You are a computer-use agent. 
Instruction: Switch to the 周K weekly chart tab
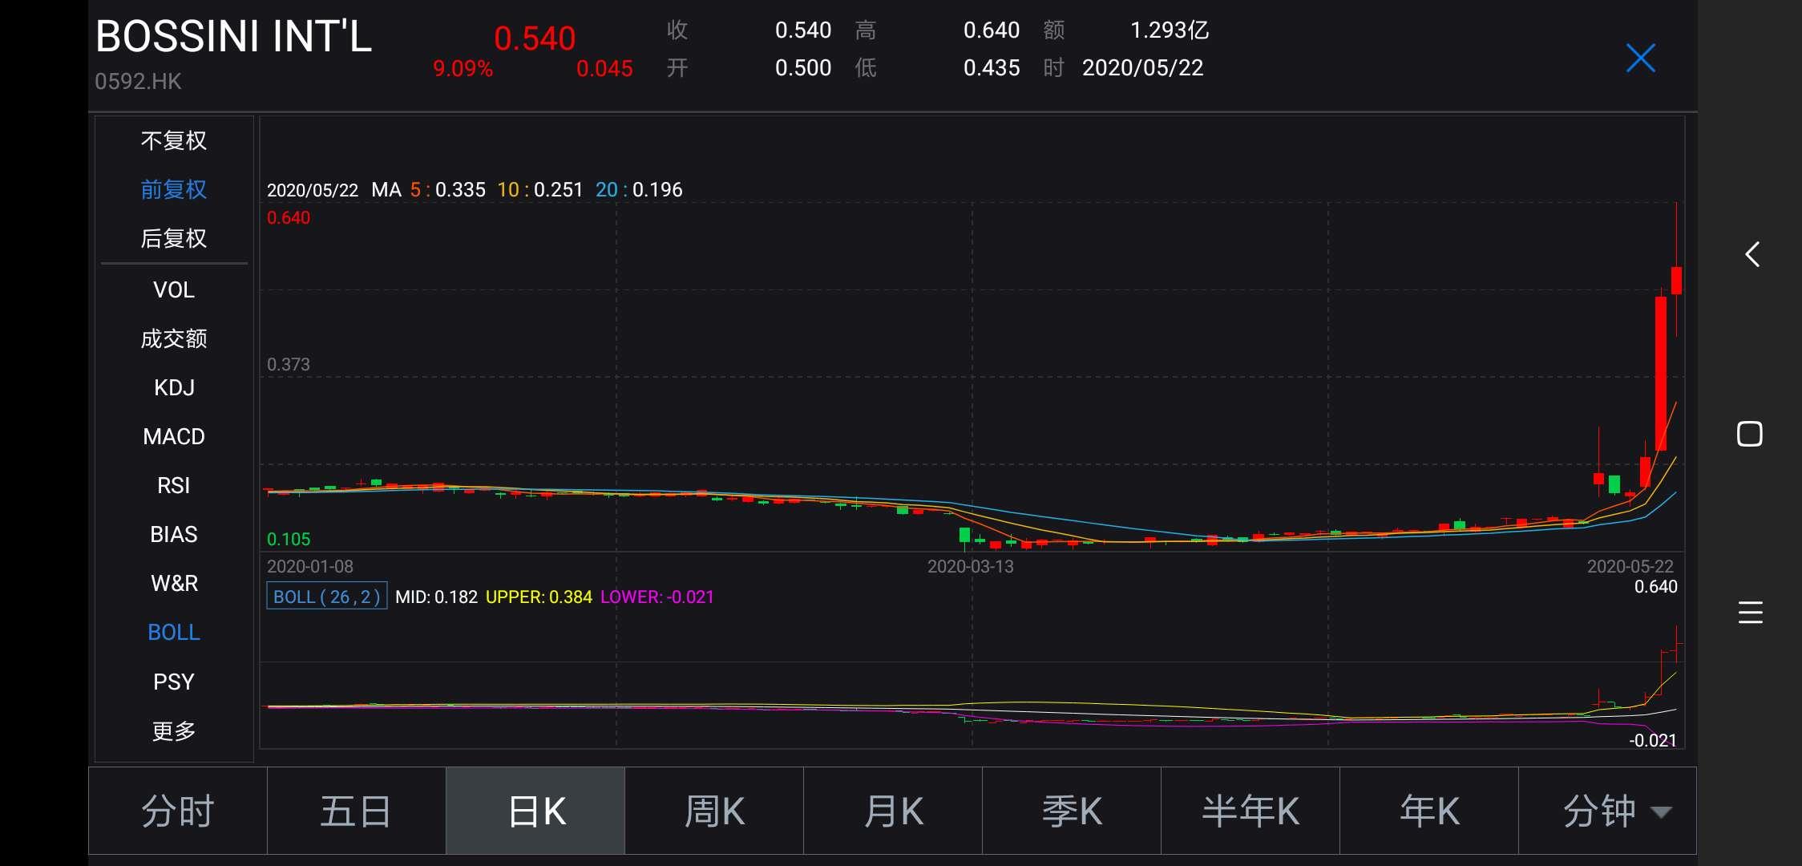tap(713, 811)
